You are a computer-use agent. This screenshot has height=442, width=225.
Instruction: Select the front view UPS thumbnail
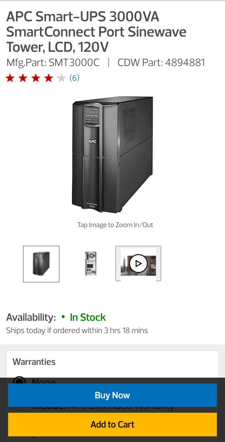41,264
